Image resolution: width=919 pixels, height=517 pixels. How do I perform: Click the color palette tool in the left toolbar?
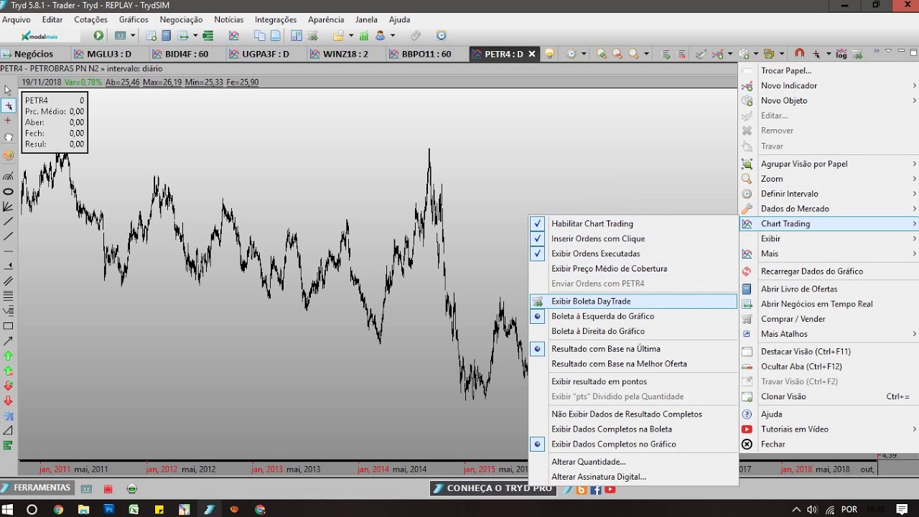coord(8,155)
